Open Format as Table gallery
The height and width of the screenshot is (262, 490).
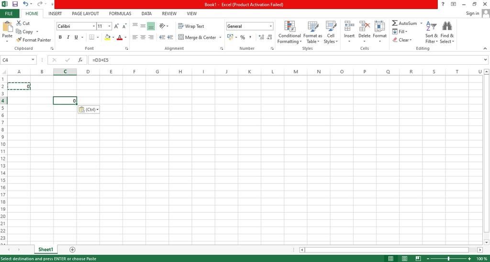(312, 33)
